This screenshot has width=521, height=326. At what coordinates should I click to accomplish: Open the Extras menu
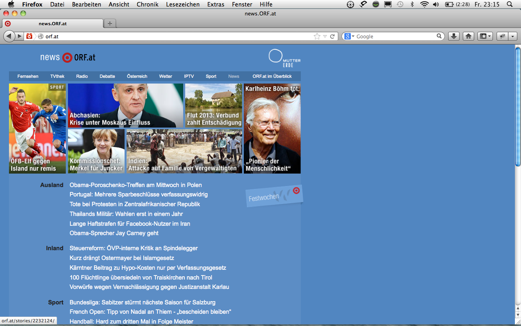coord(216,4)
